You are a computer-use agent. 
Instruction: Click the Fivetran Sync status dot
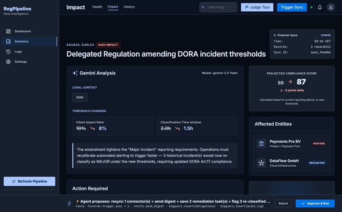[x=275, y=35]
